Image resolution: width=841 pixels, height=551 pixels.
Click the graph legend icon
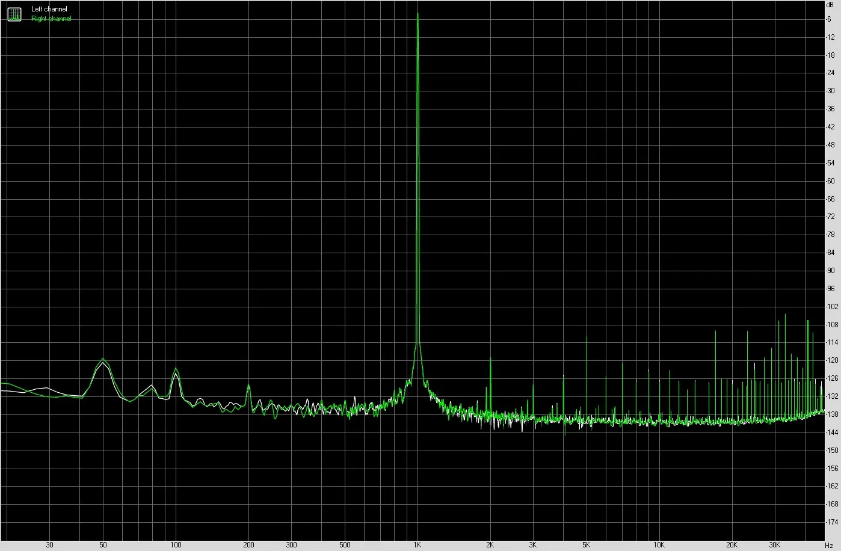tap(14, 14)
